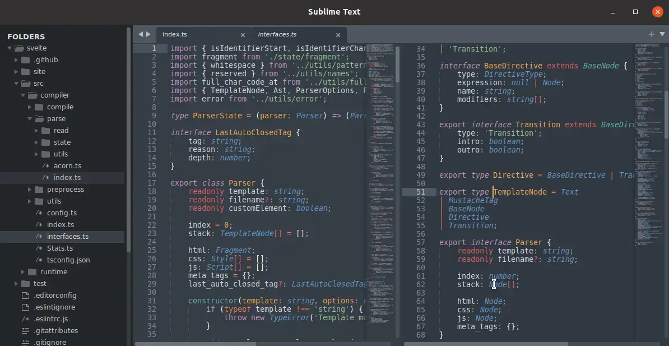
Task: Switch to the interfaces.ts tab
Action: point(299,35)
